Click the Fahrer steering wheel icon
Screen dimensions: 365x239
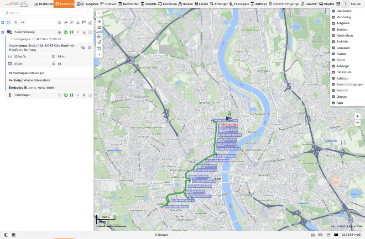[197, 4]
